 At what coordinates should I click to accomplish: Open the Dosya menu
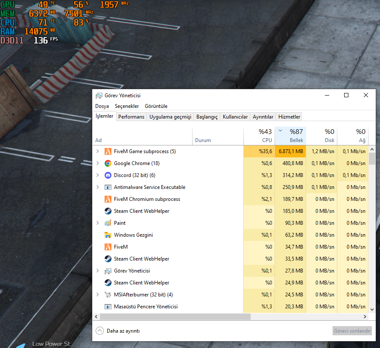[x=102, y=106]
